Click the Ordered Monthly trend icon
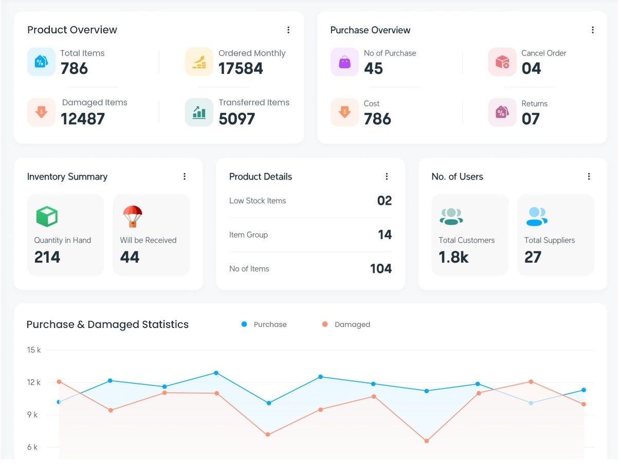 tap(199, 62)
